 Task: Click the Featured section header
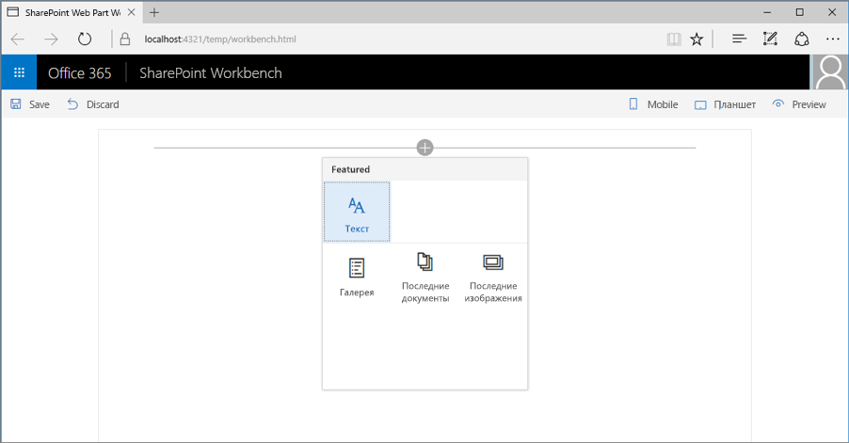click(x=425, y=169)
